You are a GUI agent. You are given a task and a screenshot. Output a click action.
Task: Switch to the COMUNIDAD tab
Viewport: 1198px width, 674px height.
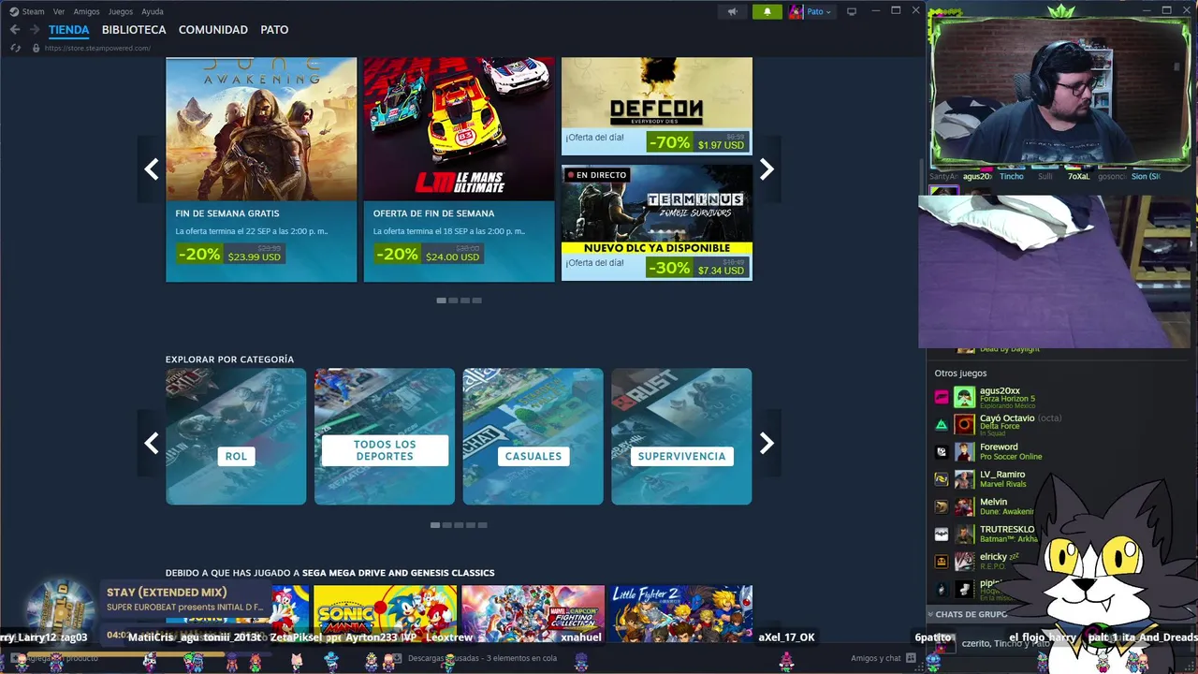pos(213,30)
